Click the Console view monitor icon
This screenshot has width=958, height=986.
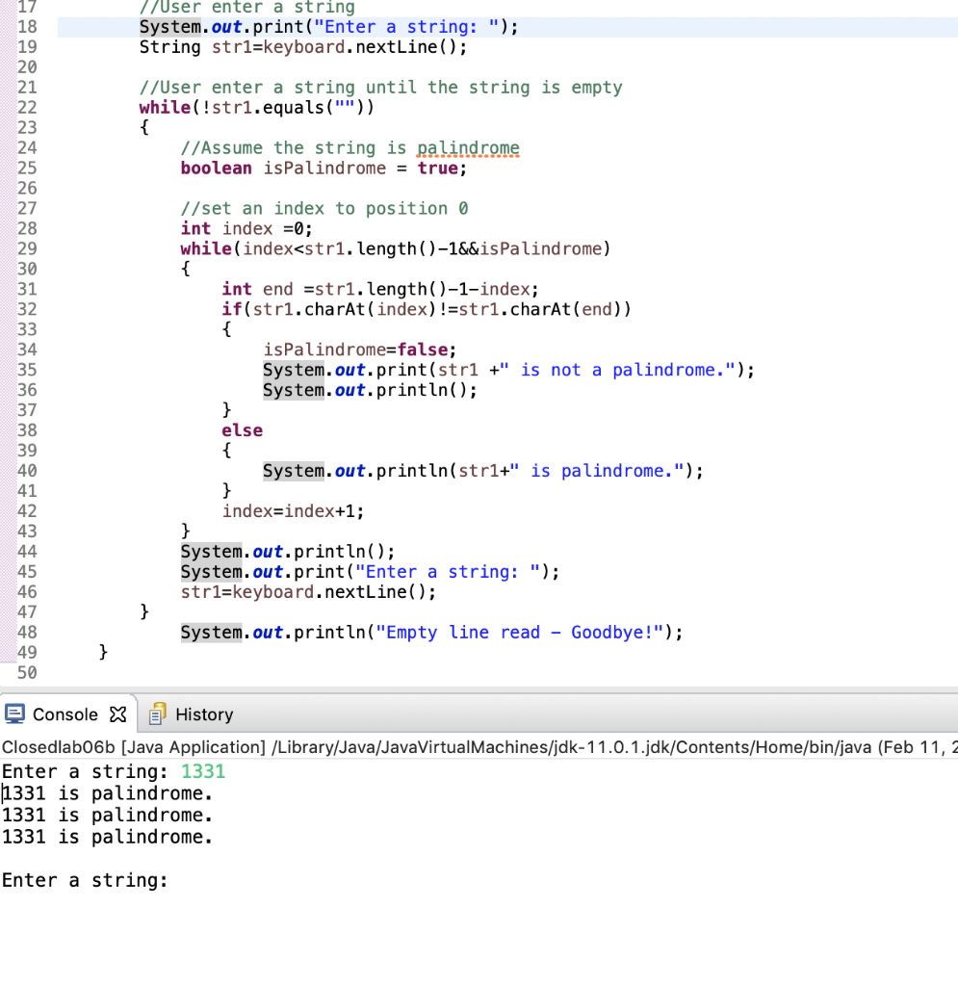13,714
